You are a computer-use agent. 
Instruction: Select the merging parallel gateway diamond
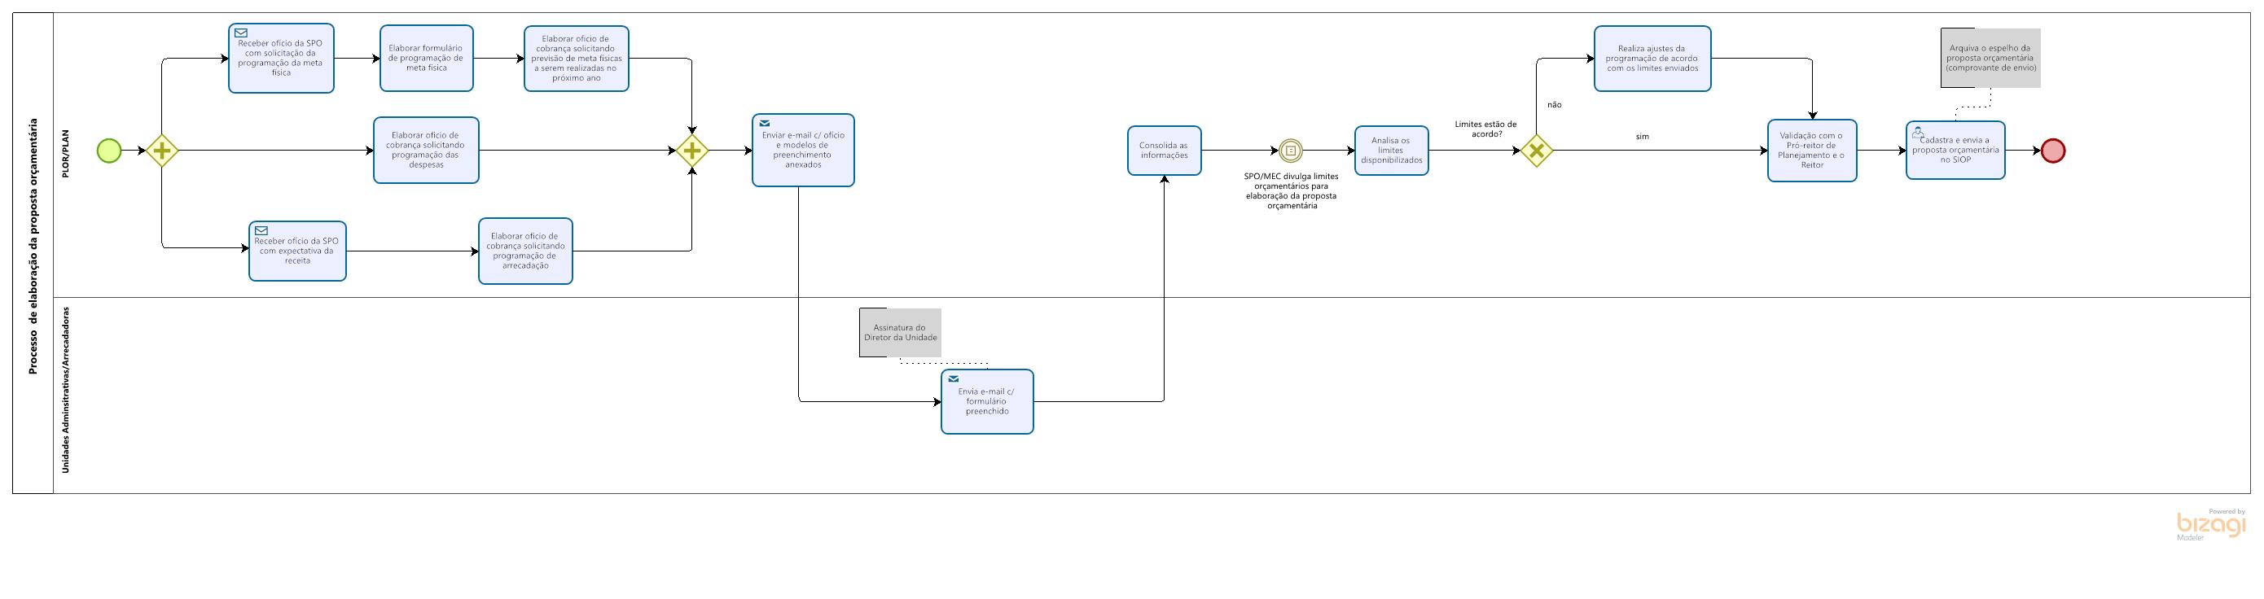click(692, 151)
